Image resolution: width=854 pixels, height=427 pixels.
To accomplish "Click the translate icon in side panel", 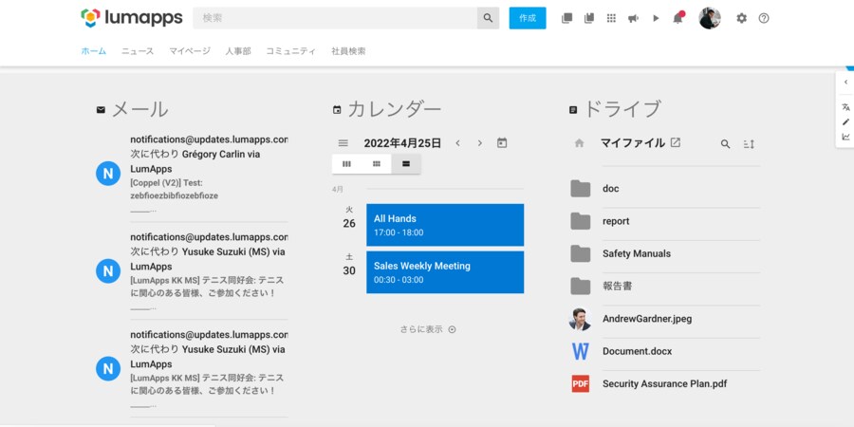I will point(845,107).
